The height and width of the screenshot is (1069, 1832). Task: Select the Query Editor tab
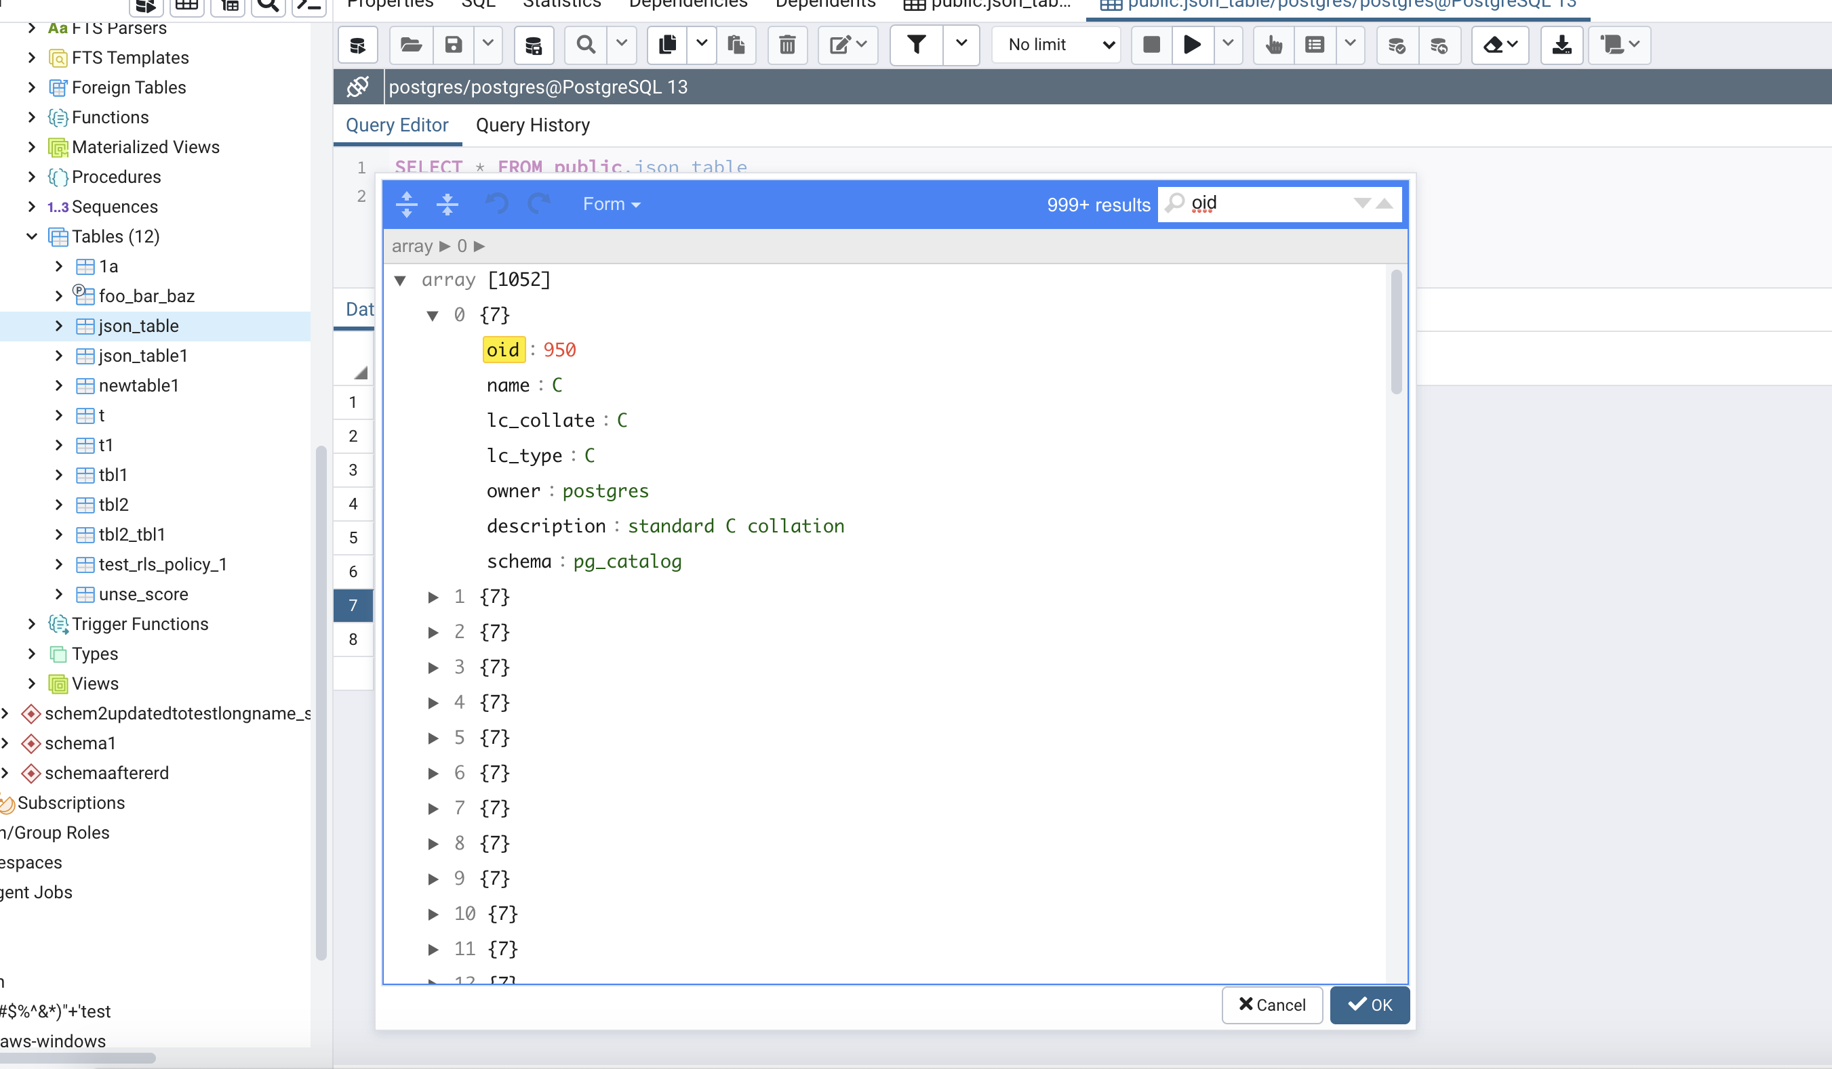tap(397, 125)
